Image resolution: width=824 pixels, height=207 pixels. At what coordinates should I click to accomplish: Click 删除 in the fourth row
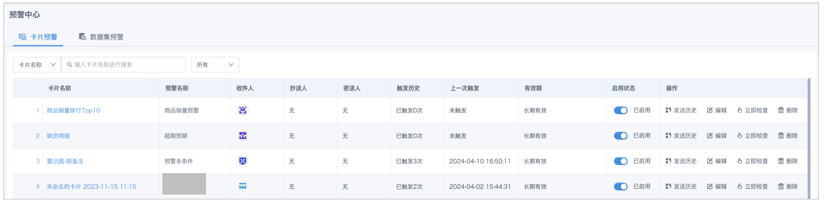pyautogui.click(x=788, y=186)
